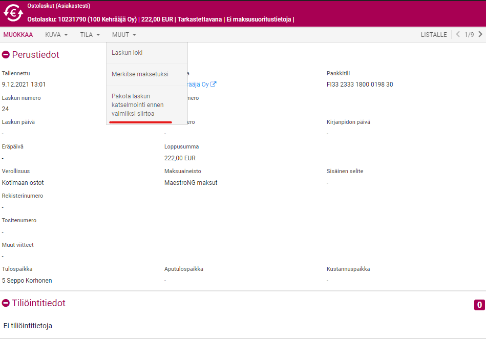Select Pakota laskun katselmointi ennen valmiiksi siirtoa

(137, 105)
